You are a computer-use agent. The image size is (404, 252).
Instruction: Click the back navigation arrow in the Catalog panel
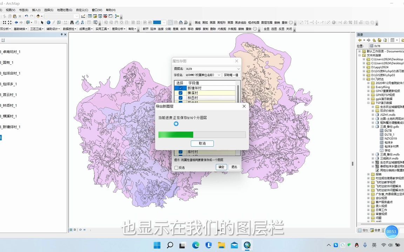(360, 40)
